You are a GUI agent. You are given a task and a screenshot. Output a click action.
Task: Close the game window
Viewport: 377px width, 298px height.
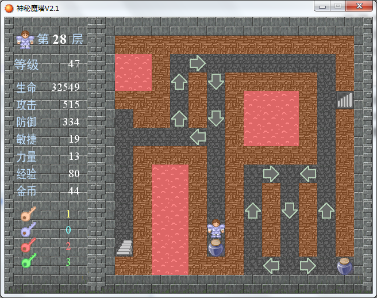[359, 6]
